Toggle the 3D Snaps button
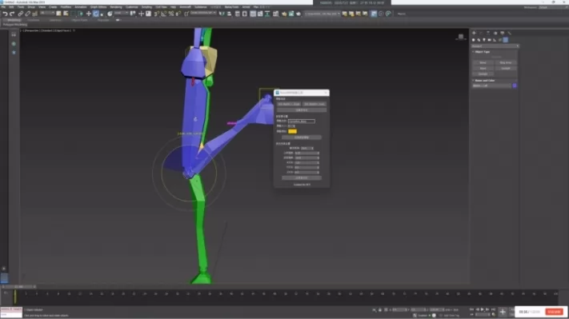 point(157,14)
